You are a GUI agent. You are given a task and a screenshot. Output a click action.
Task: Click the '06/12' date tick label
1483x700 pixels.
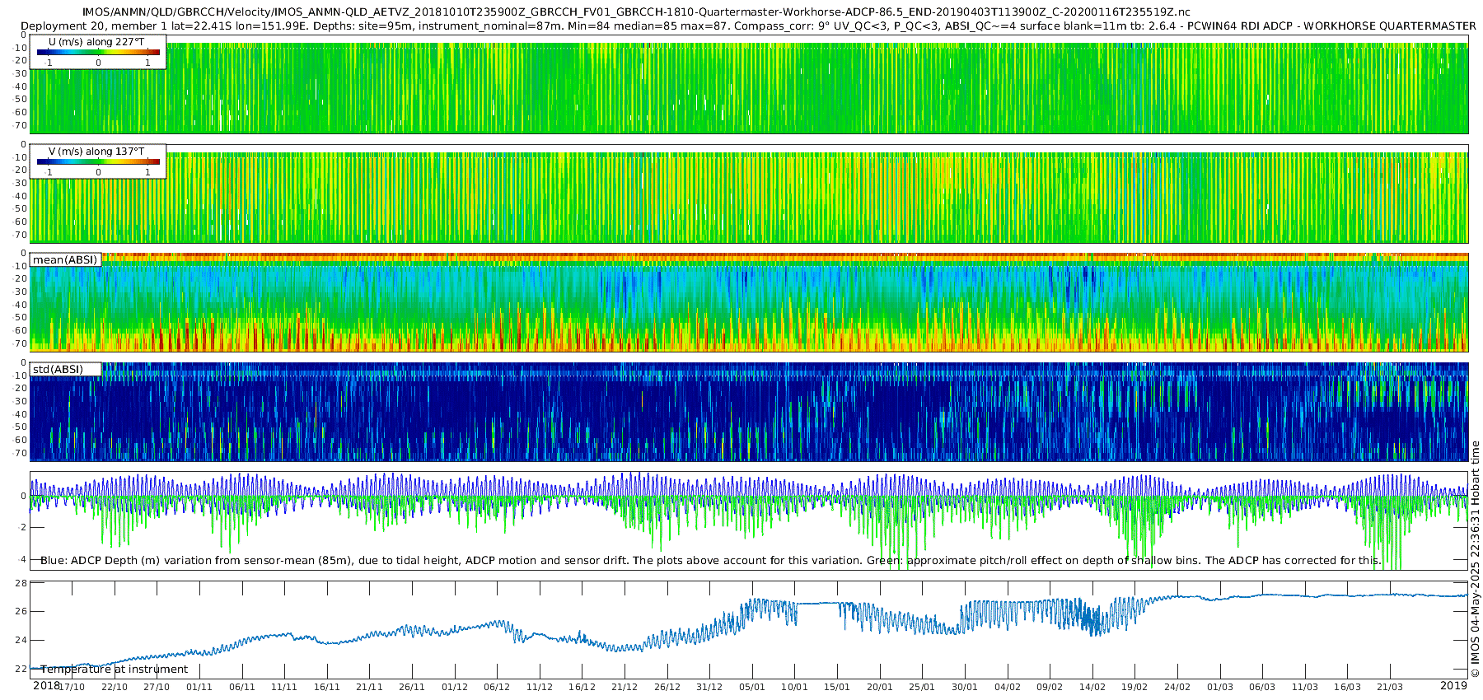497,687
